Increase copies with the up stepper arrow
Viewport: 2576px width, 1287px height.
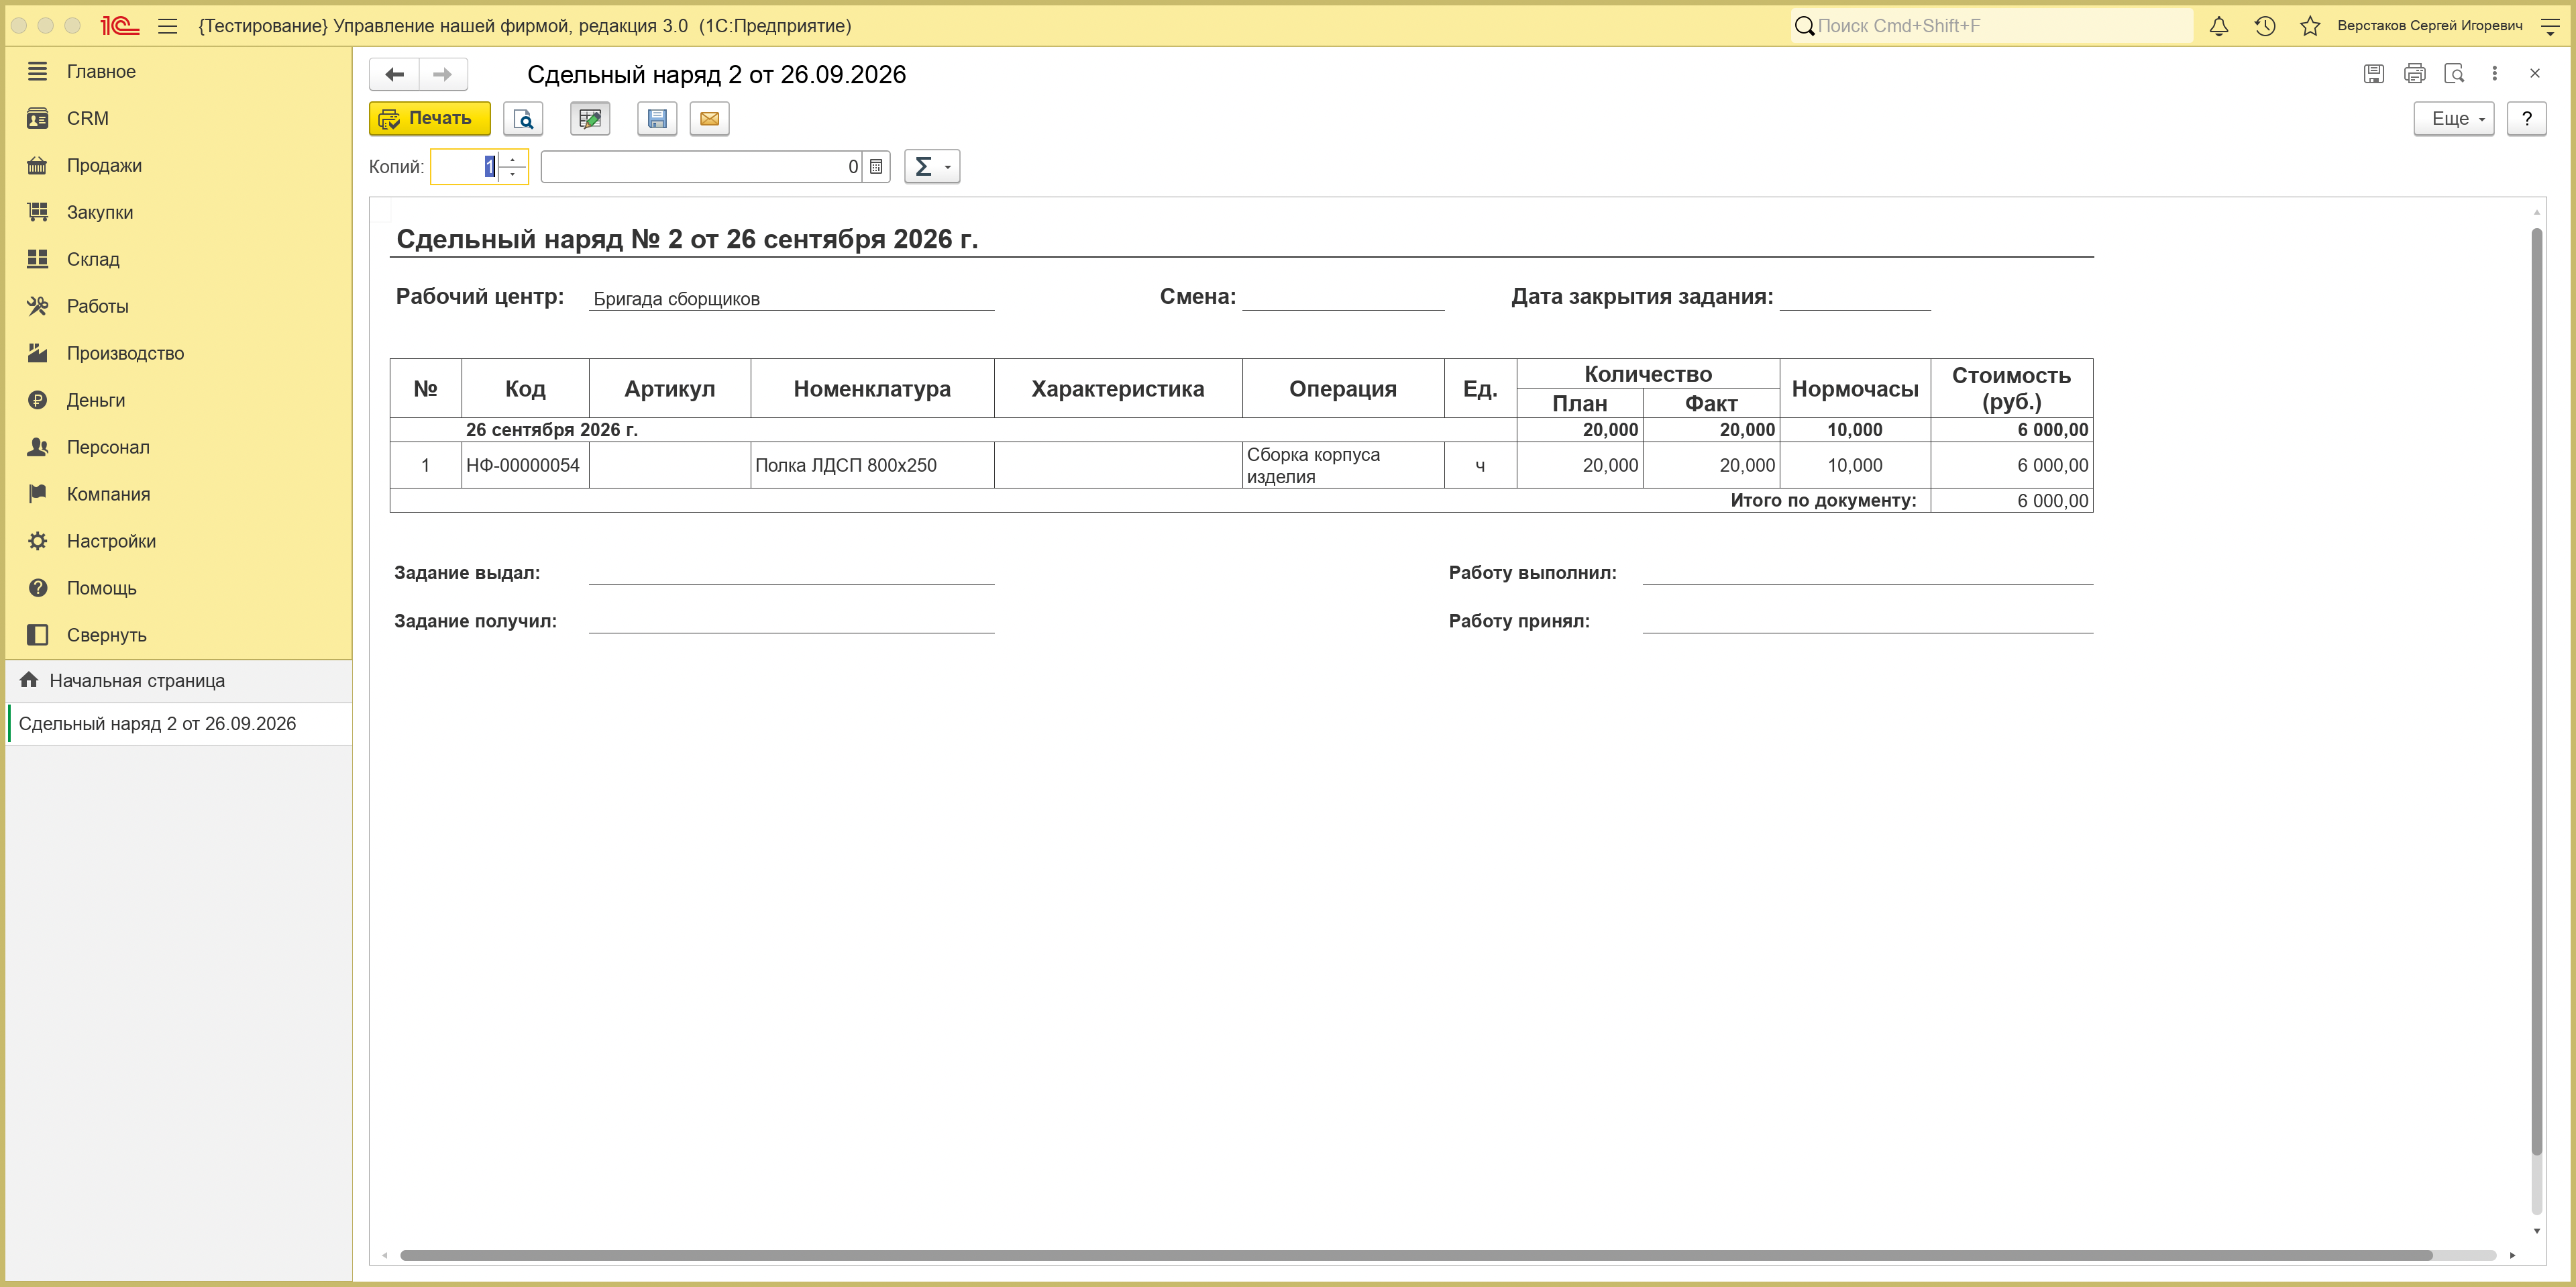[513, 159]
